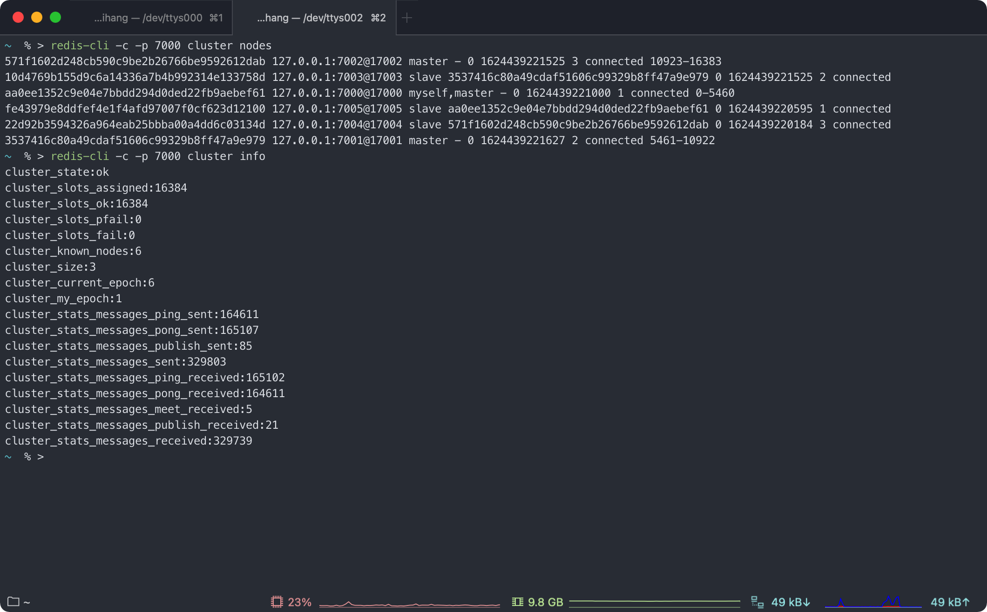This screenshot has width=987, height=612.
Task: Click slot range 5461-10922
Action: [683, 140]
